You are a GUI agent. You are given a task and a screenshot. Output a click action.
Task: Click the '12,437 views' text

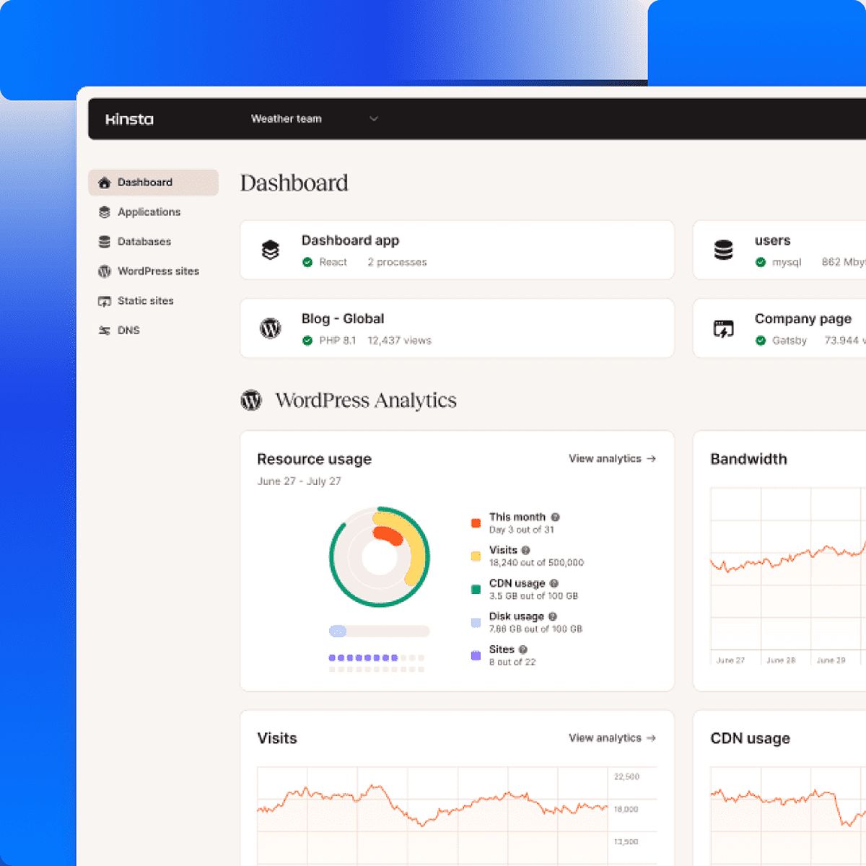tap(399, 341)
